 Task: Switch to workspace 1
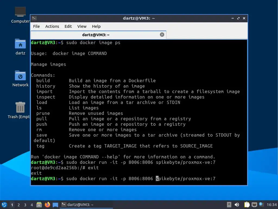12,205
